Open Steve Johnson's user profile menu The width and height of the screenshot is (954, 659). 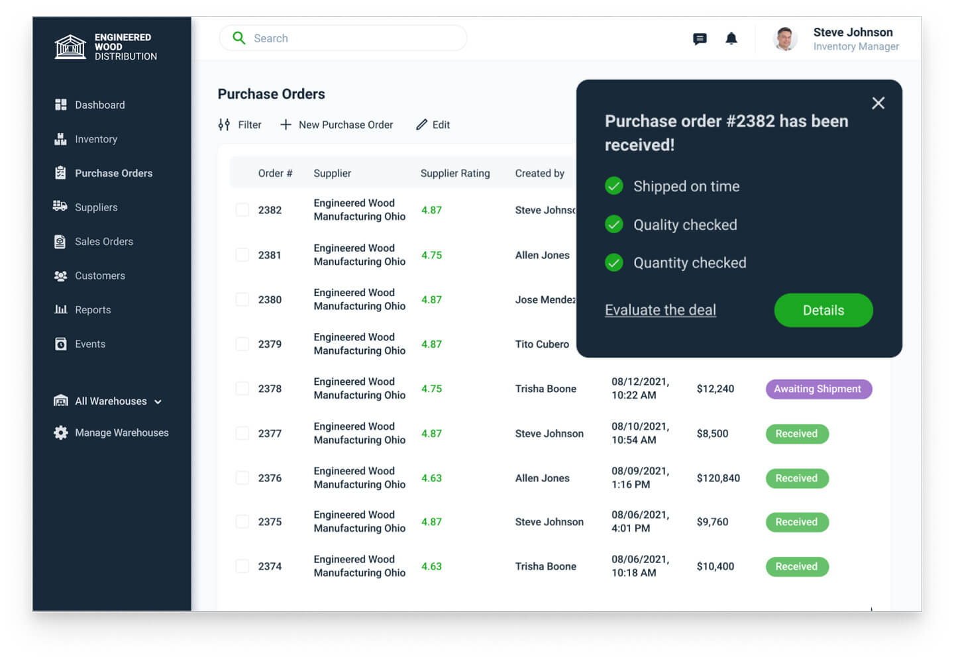point(837,39)
